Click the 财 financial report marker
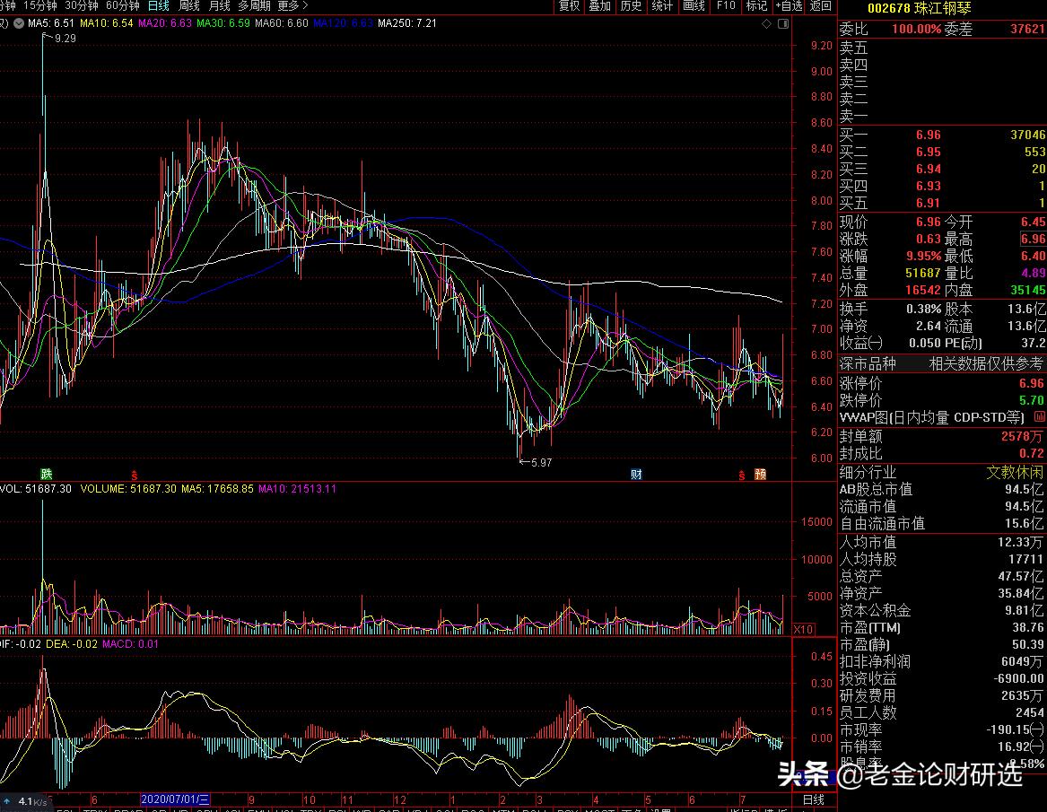The height and width of the screenshot is (812, 1047). click(636, 474)
